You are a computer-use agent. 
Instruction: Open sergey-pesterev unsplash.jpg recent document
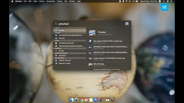click(x=109, y=59)
